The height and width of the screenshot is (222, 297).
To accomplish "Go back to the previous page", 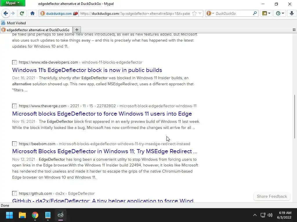I will [6, 13].
